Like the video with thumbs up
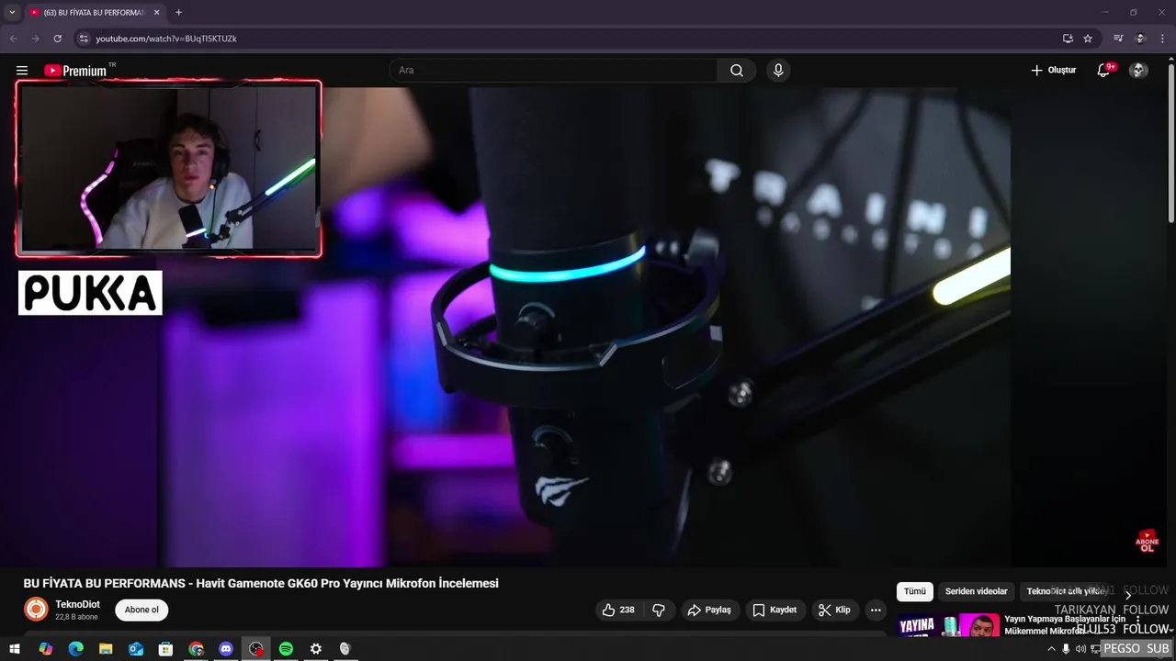The height and width of the screenshot is (661, 1176). tap(618, 610)
